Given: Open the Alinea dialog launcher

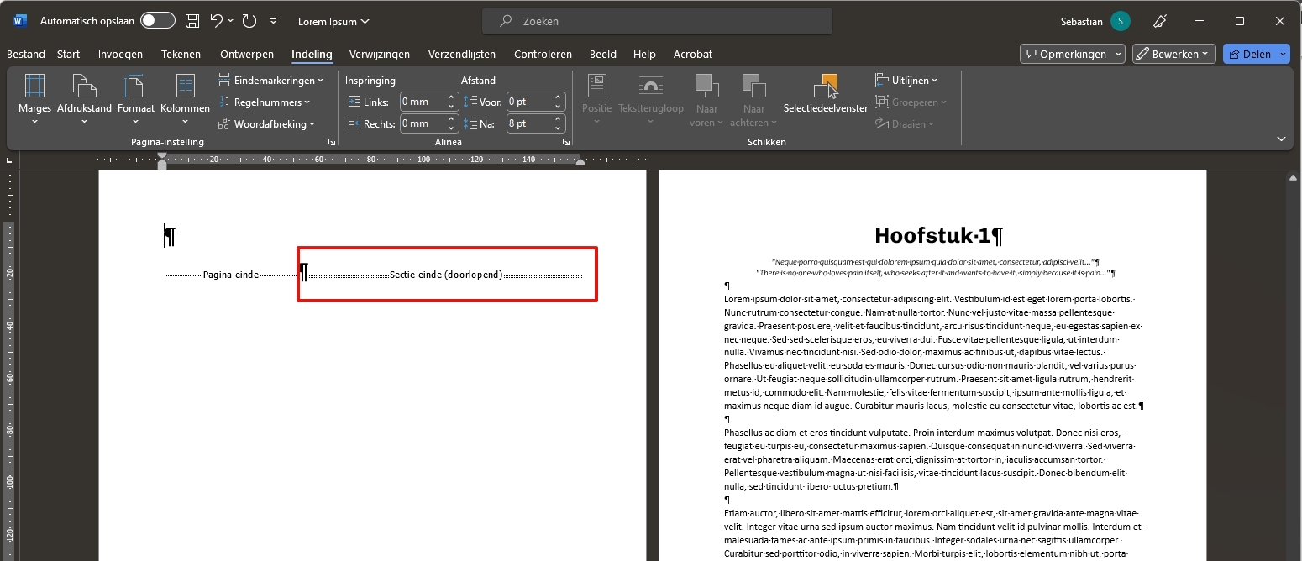Looking at the screenshot, I should coord(565,143).
